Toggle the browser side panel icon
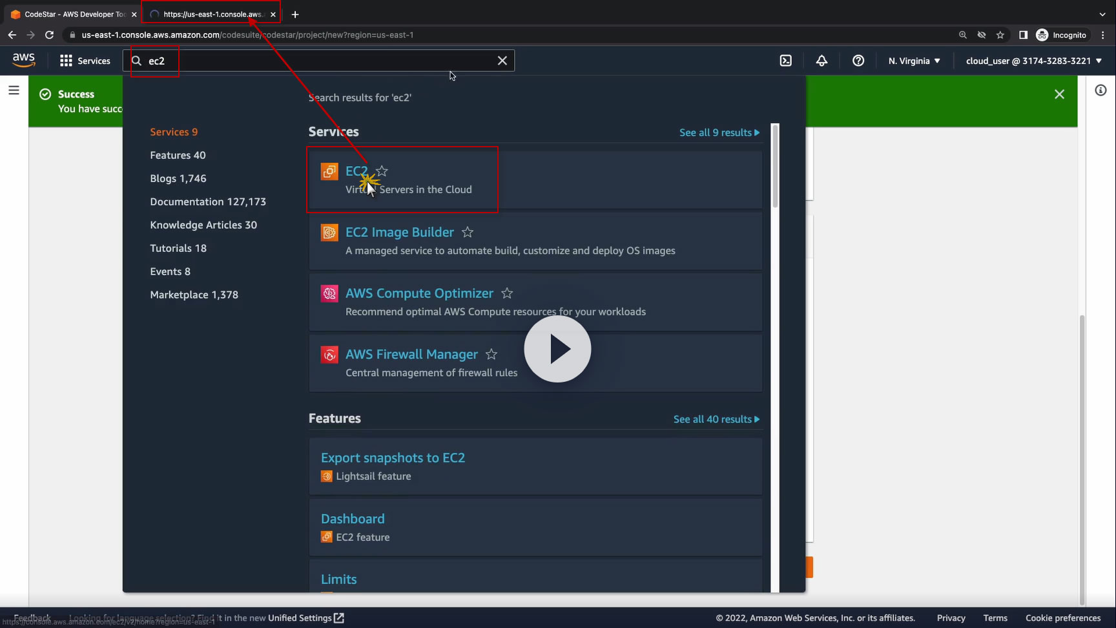This screenshot has width=1116, height=628. (1023, 35)
